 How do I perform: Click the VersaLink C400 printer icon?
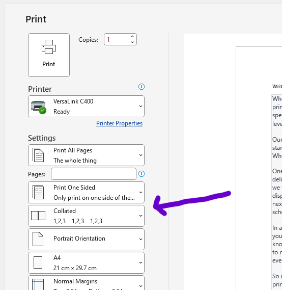(x=39, y=107)
